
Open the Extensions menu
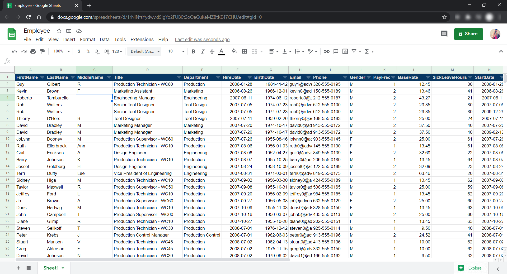tap(142, 40)
